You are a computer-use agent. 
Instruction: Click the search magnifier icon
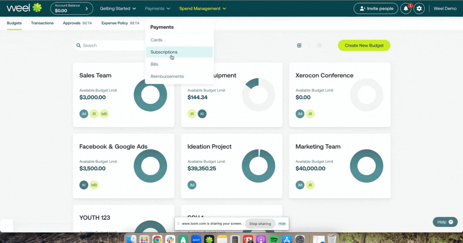tap(79, 45)
